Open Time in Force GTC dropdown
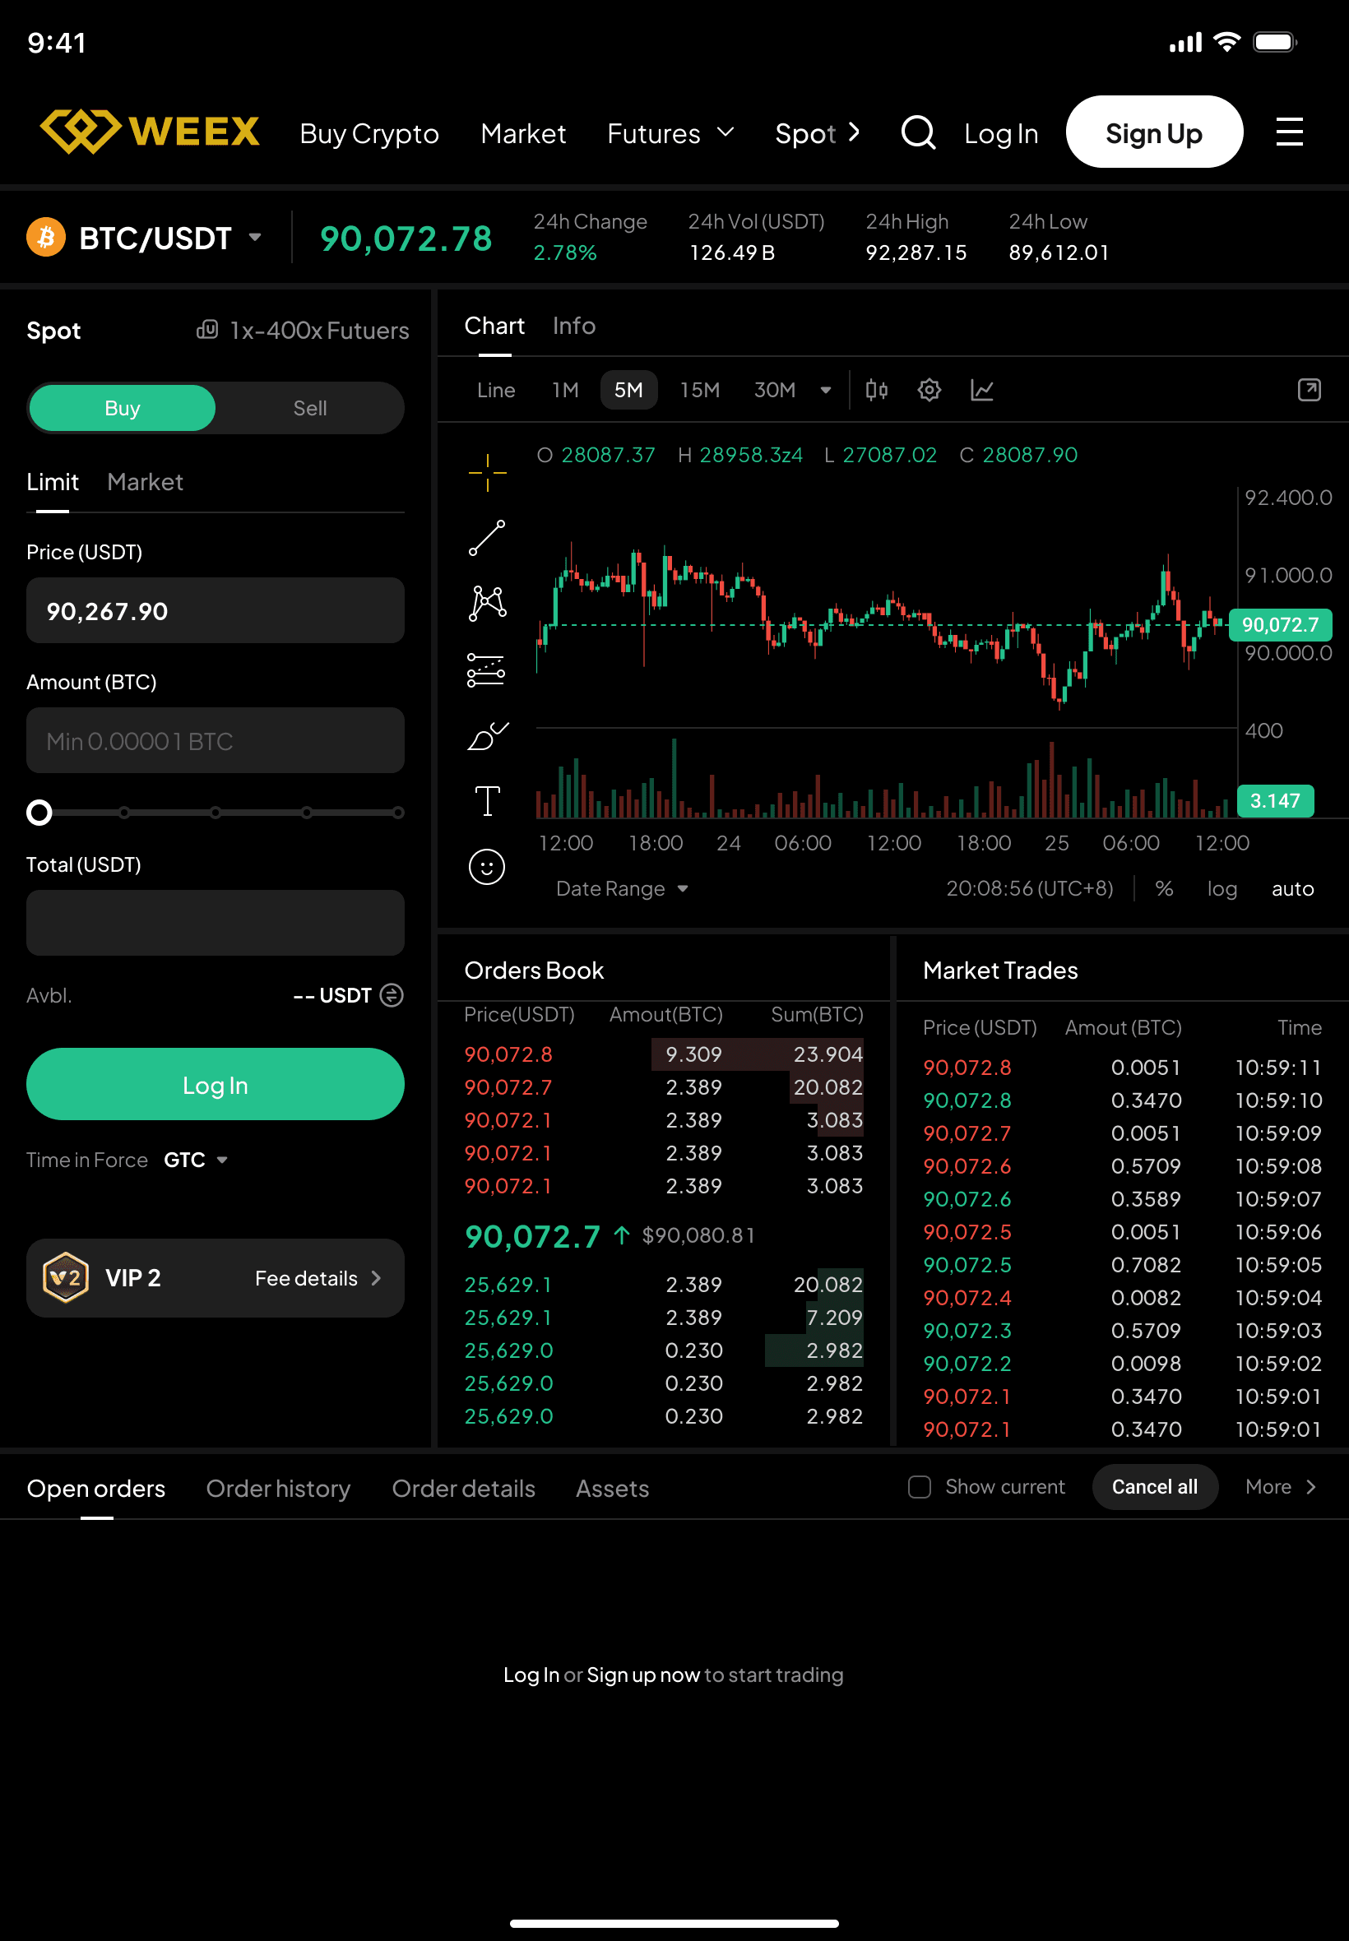The width and height of the screenshot is (1349, 1941). pos(196,1160)
